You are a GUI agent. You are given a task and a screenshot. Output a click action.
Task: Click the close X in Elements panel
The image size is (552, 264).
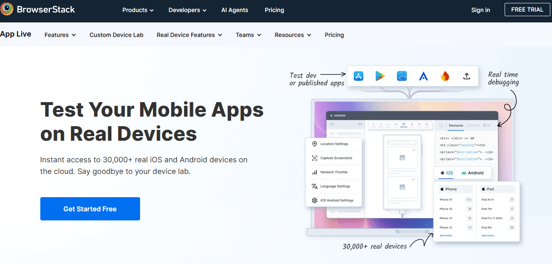point(488,125)
